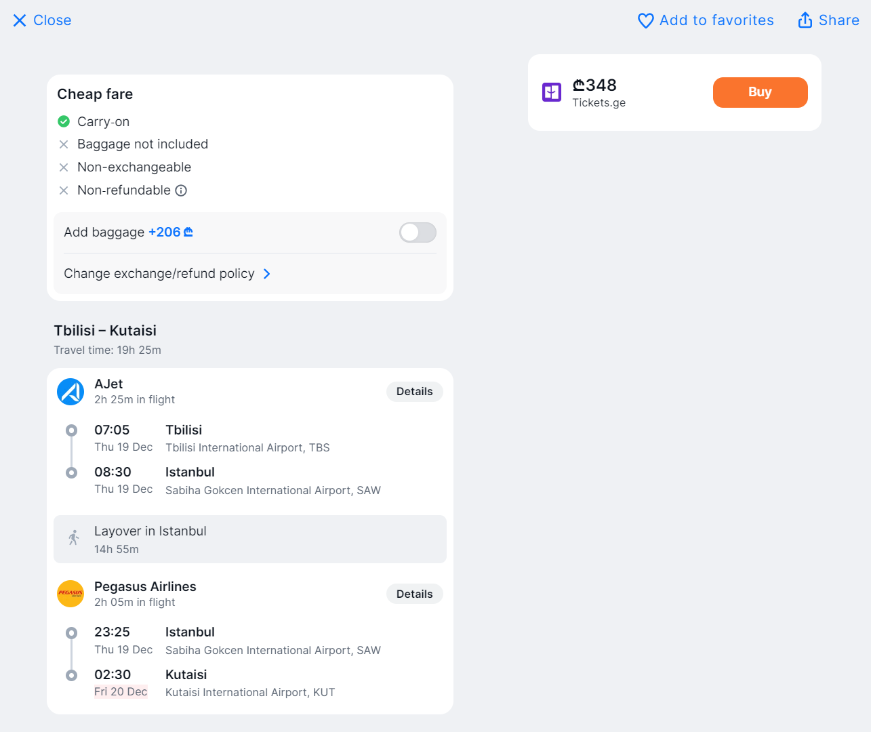Click the Non-refundable info icon
Screen dimensions: 871x732
(181, 190)
